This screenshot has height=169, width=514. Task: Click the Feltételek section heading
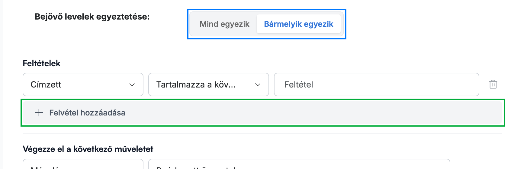42,63
